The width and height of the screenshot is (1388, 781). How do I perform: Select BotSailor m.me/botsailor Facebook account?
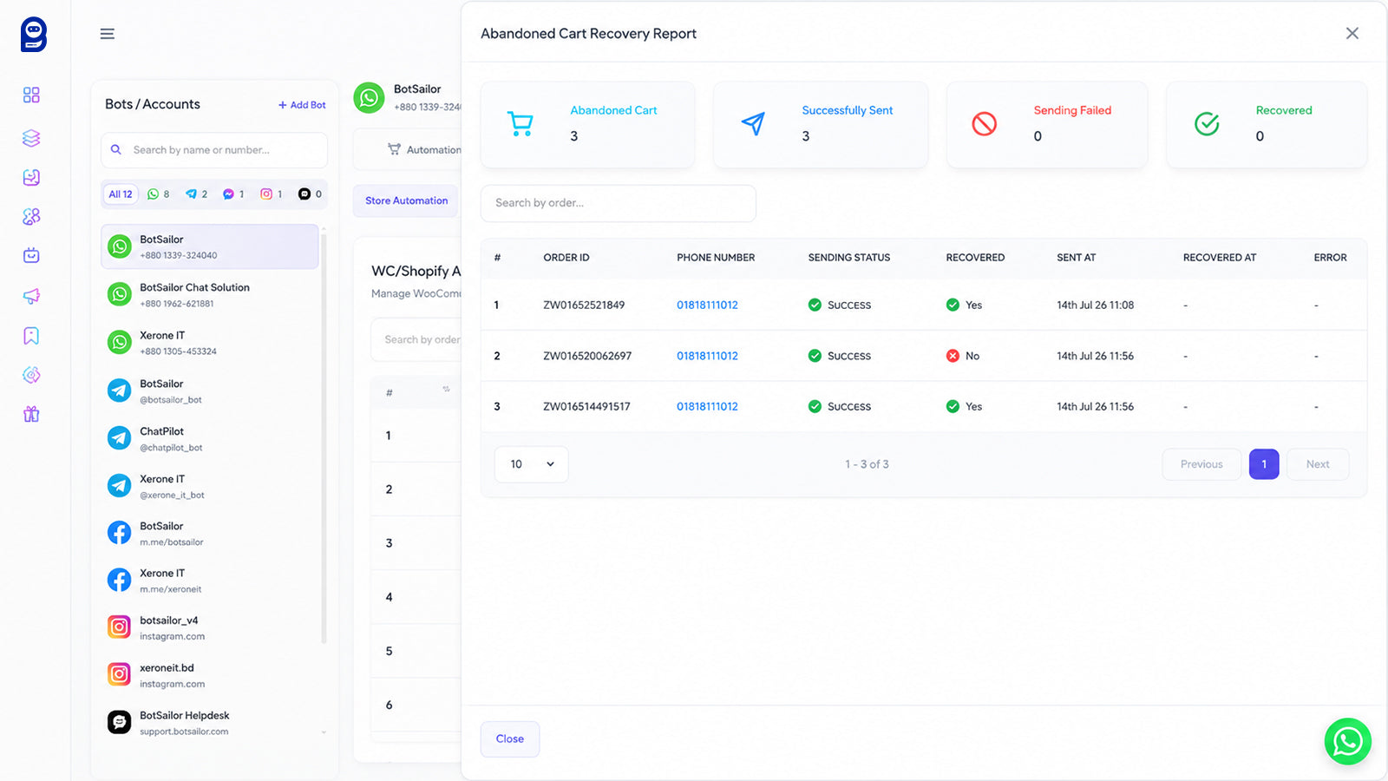click(210, 534)
